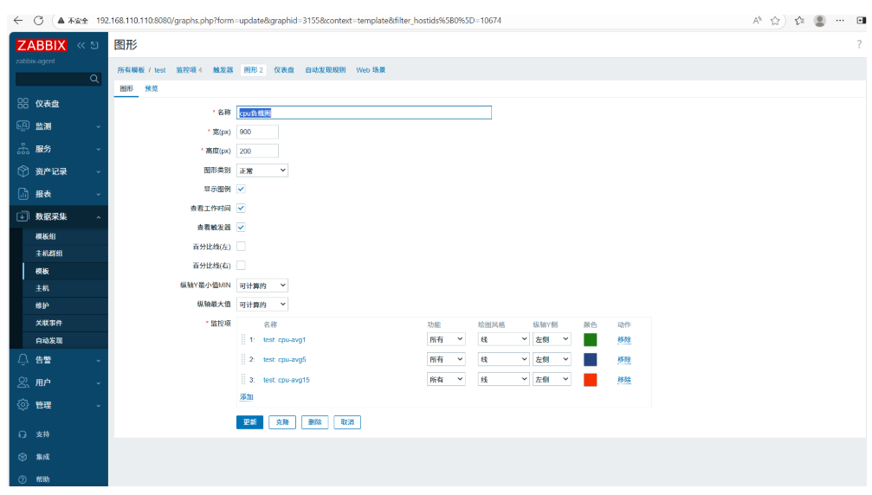Click the 克隆 clone button
872x495 pixels.
point(282,422)
